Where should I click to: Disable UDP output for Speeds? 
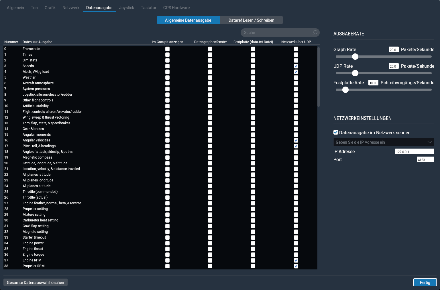pos(296,66)
